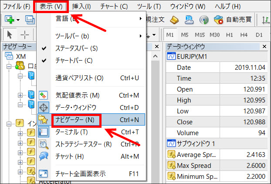Click the Average Spread indicator row

(x=200, y=154)
